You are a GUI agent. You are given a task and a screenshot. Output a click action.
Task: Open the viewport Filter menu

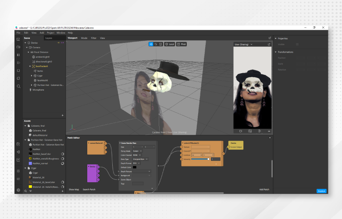[x=93, y=38]
